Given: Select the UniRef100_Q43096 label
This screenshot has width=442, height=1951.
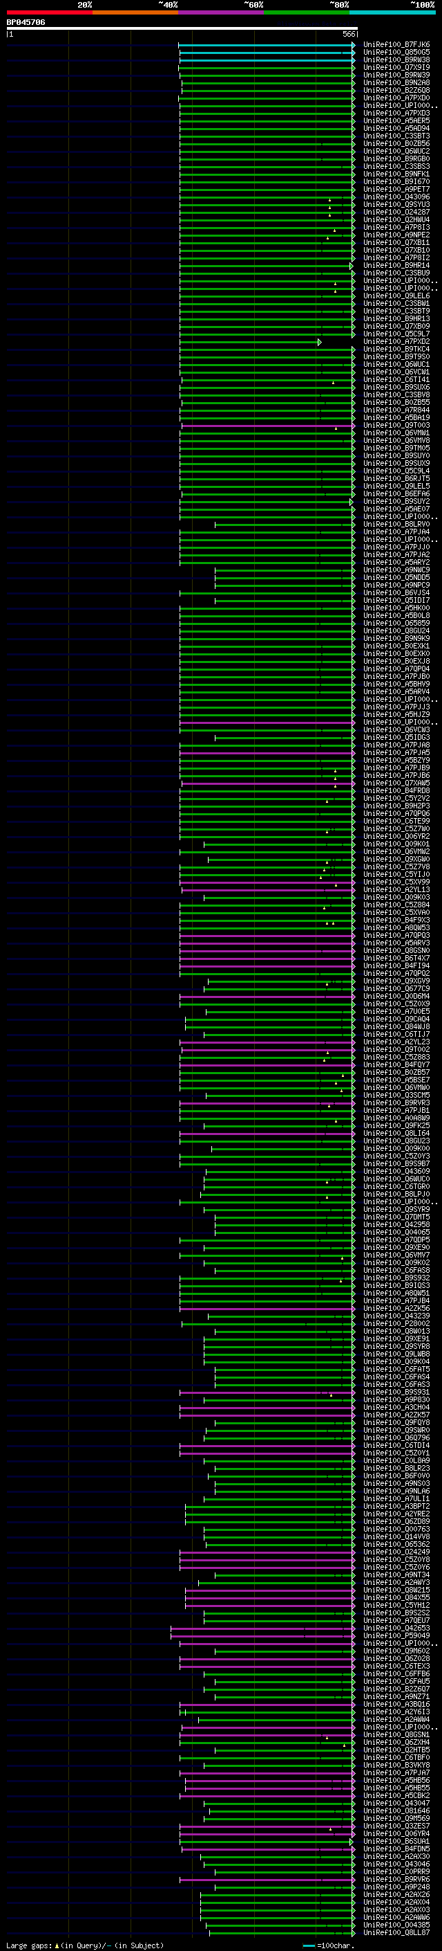Looking at the screenshot, I should pos(396,197).
